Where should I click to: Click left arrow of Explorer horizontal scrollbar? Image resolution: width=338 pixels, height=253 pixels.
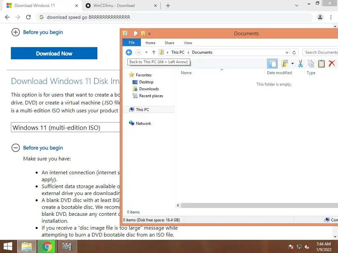pos(178,206)
